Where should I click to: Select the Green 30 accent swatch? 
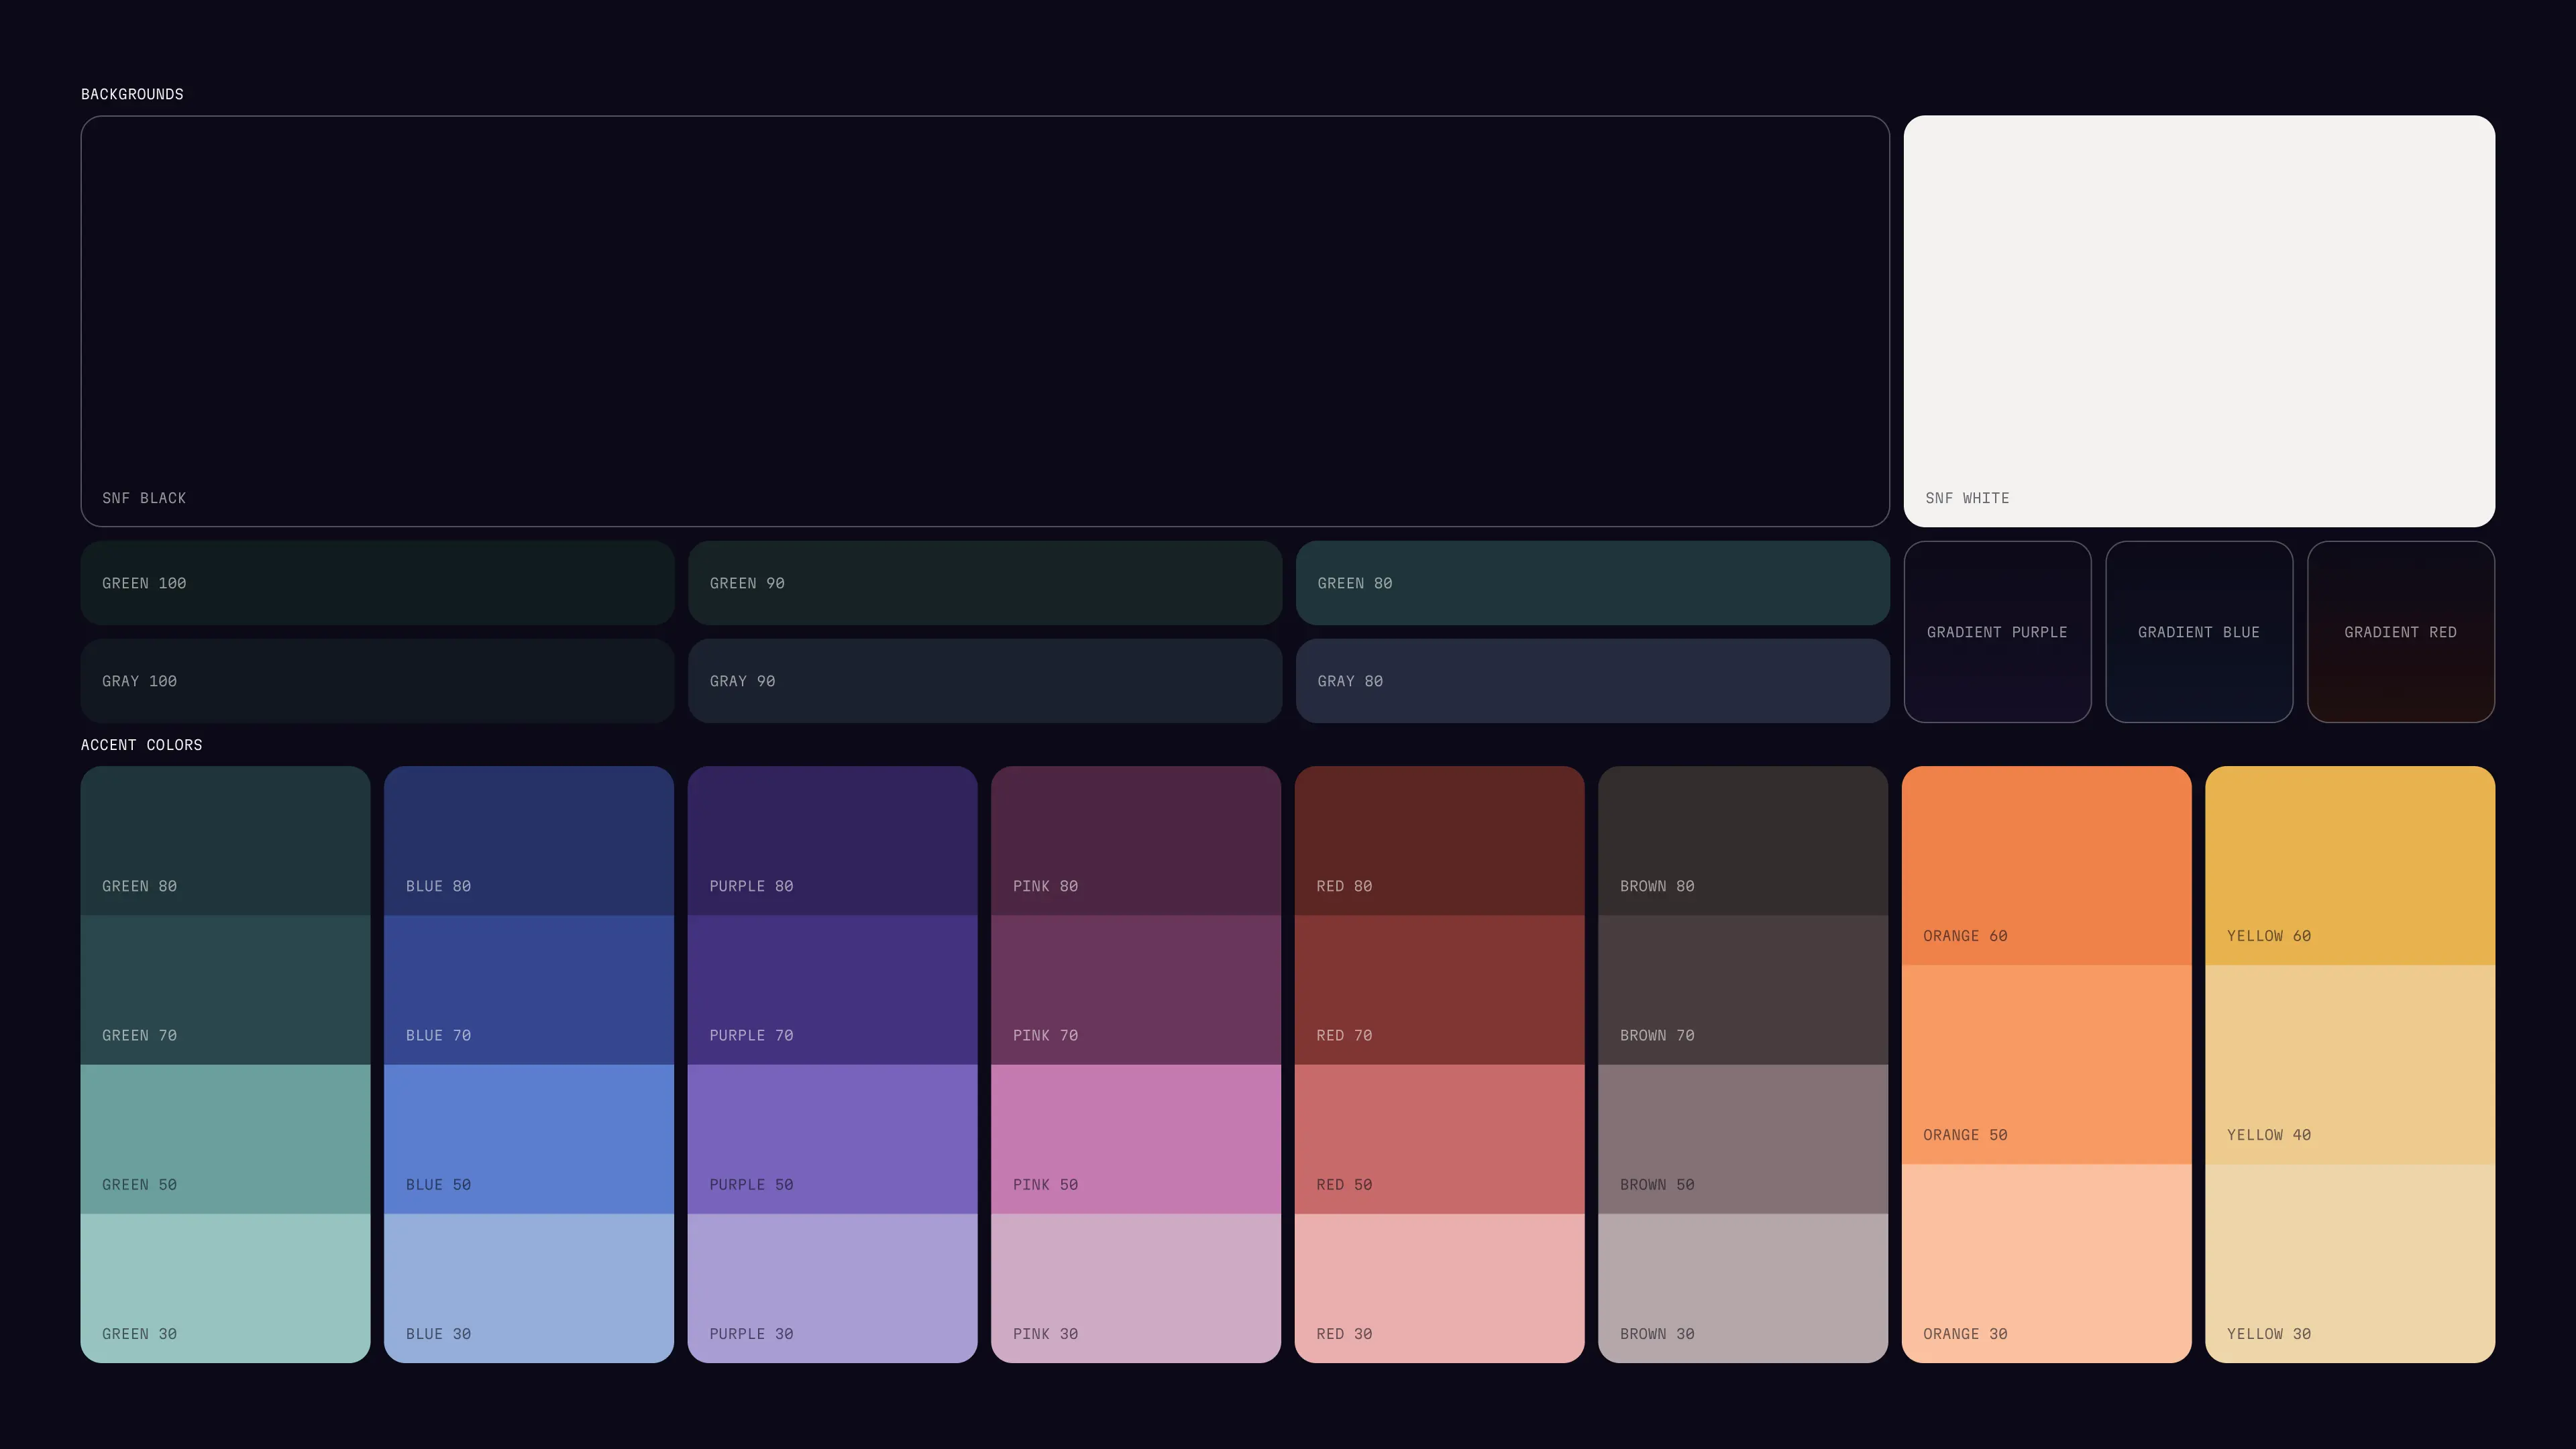pos(225,1288)
